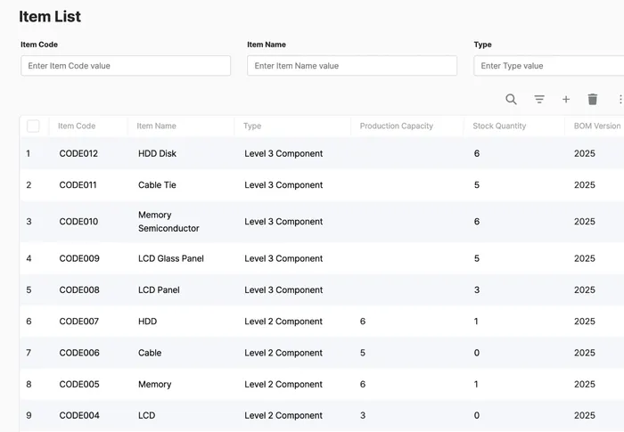Click production capacity 5 in Cable row
624x432 pixels.
click(363, 353)
